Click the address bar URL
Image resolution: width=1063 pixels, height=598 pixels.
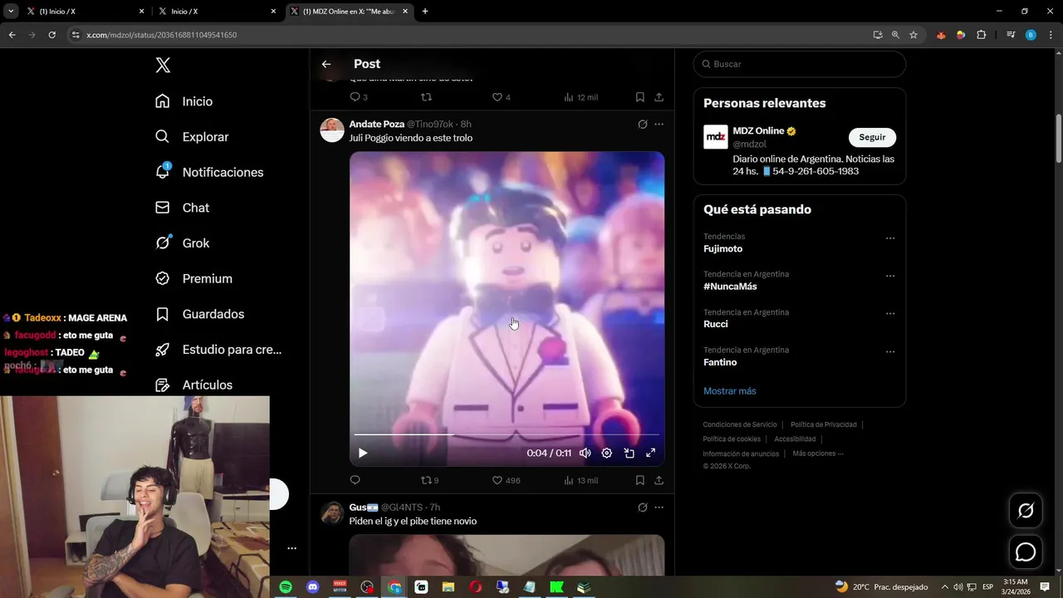[x=161, y=35]
